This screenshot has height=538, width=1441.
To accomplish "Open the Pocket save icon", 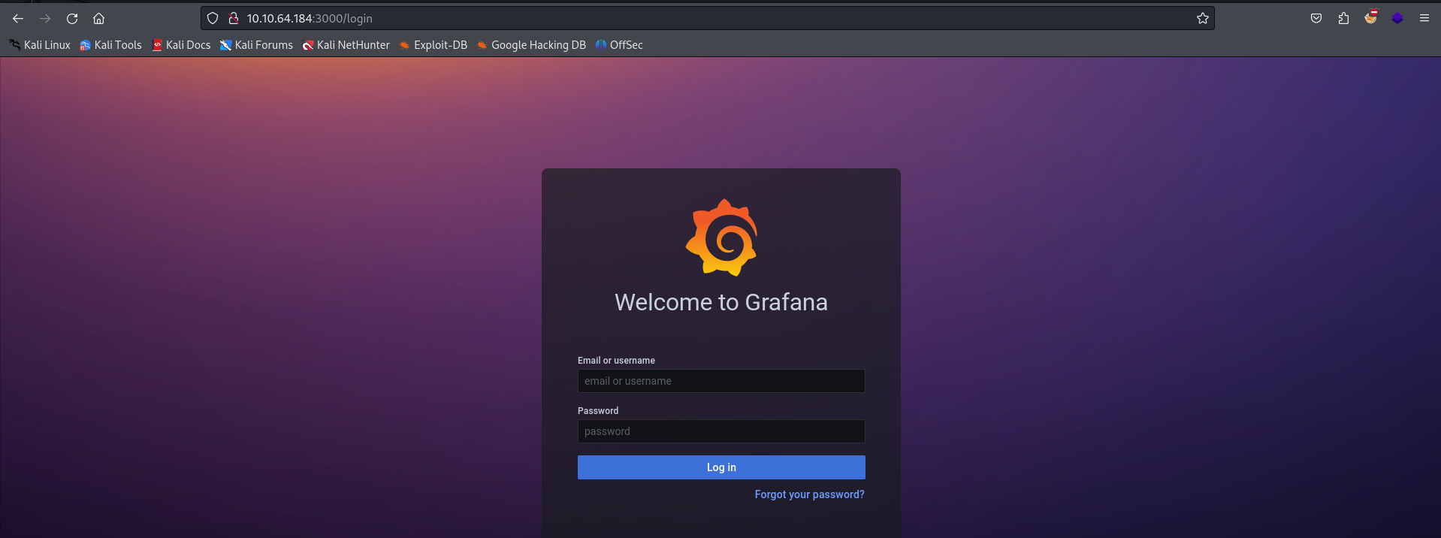I will coord(1316,19).
